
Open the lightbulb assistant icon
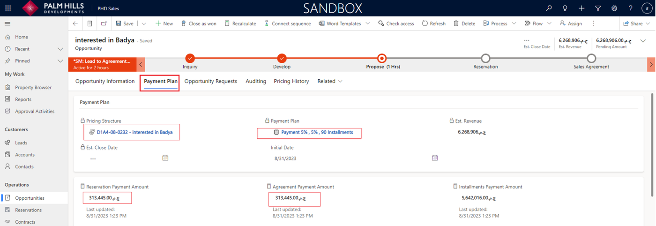pyautogui.click(x=565, y=8)
